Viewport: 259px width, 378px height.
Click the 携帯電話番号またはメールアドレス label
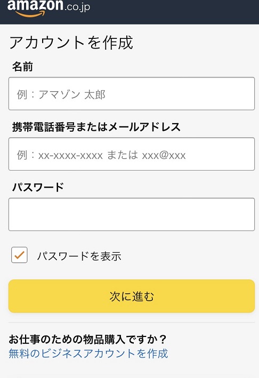pos(96,127)
